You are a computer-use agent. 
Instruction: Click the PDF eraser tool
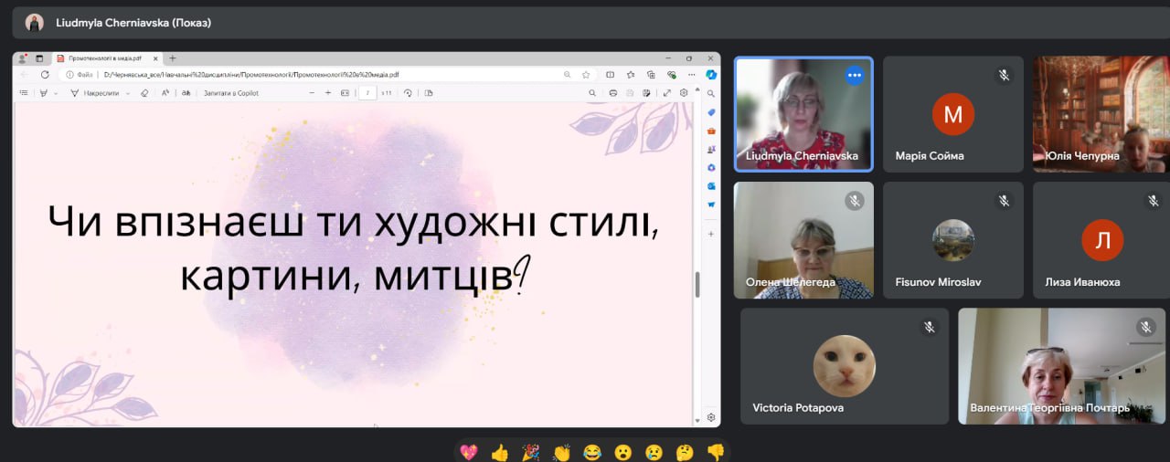pos(144,93)
